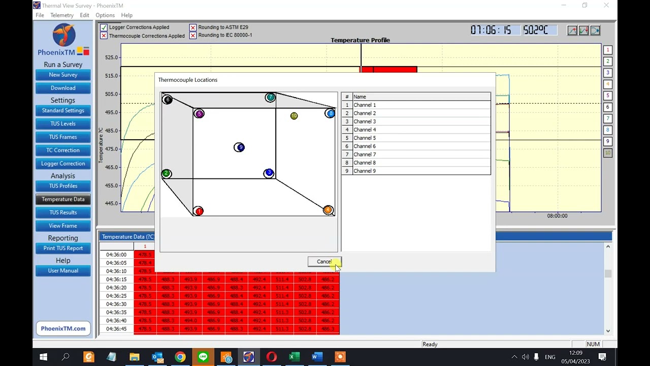Screen dimensions: 650x366
Task: Select thermocouple marker 1 in the diagram
Action: click(x=199, y=211)
